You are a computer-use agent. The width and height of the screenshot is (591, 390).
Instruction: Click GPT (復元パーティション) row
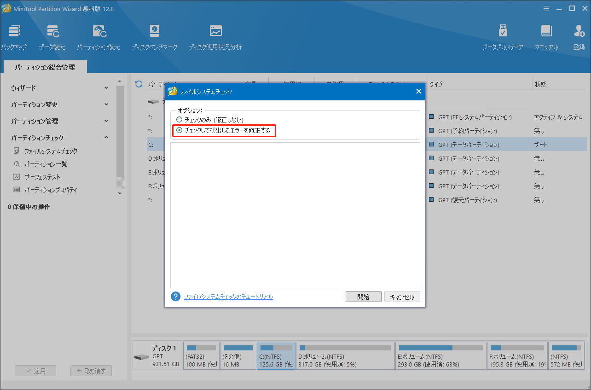point(468,200)
